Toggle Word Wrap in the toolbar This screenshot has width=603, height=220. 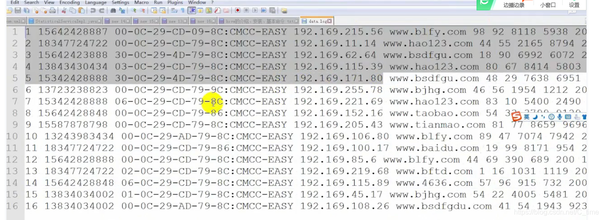coord(174,10)
